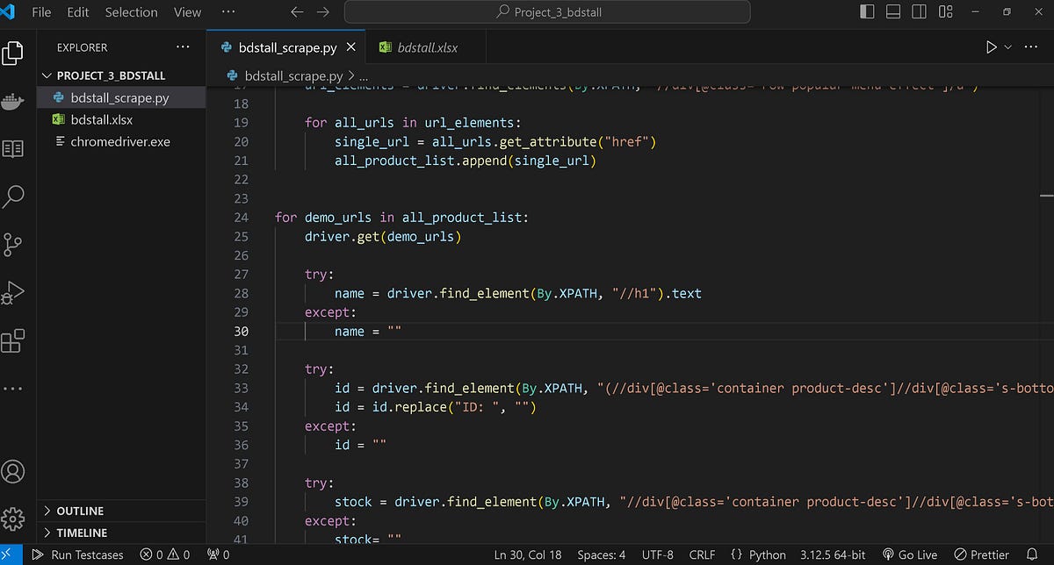Image resolution: width=1054 pixels, height=565 pixels.
Task: Click the Run Testcases button in status bar
Action: [x=78, y=554]
